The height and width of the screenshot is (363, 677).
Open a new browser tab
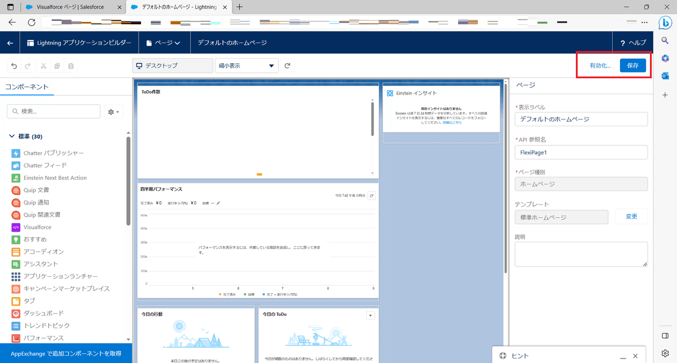click(240, 7)
